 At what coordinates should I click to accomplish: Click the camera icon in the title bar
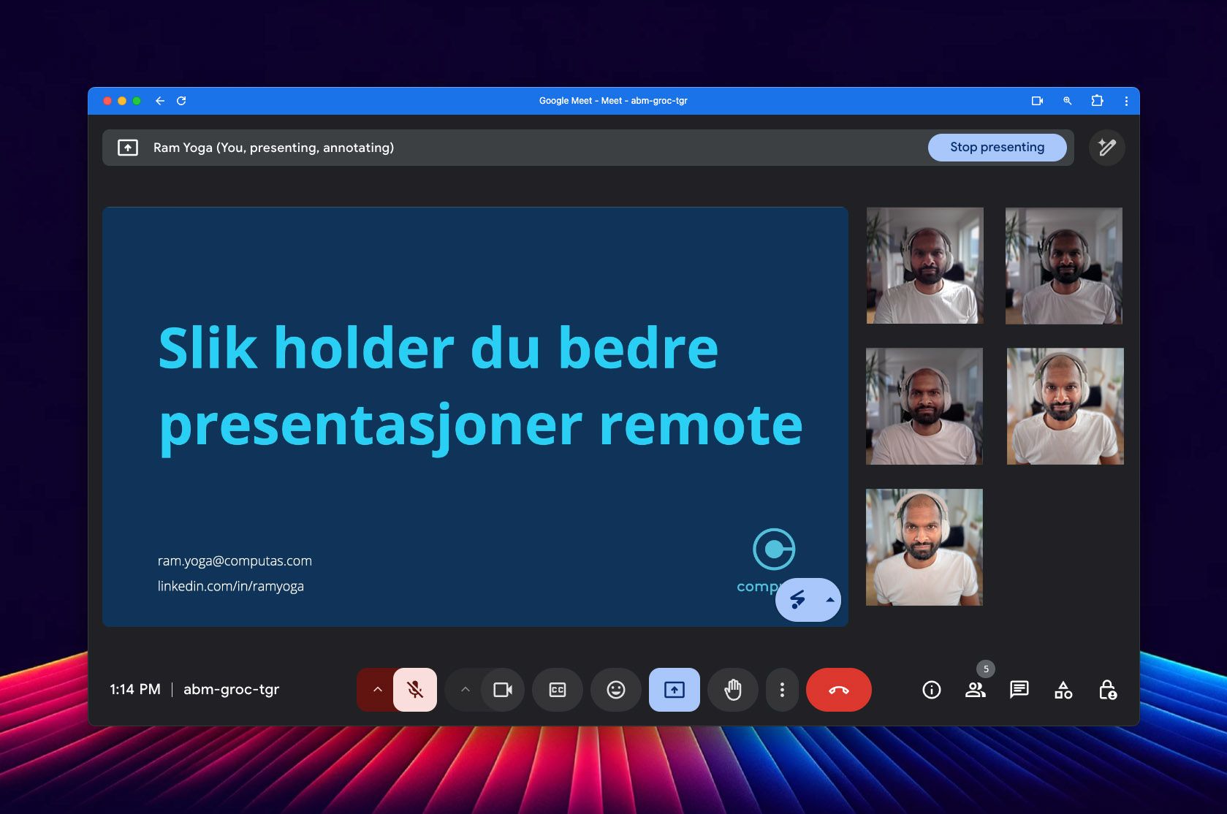tap(1037, 101)
